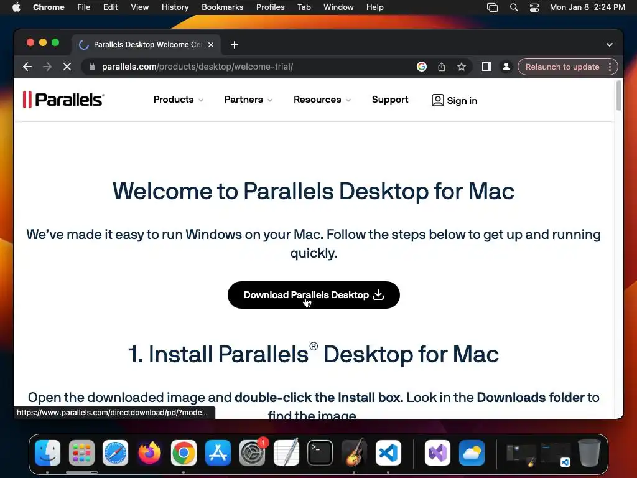Open Spotlight search in menu bar
Image resolution: width=637 pixels, height=478 pixels.
click(513, 7)
